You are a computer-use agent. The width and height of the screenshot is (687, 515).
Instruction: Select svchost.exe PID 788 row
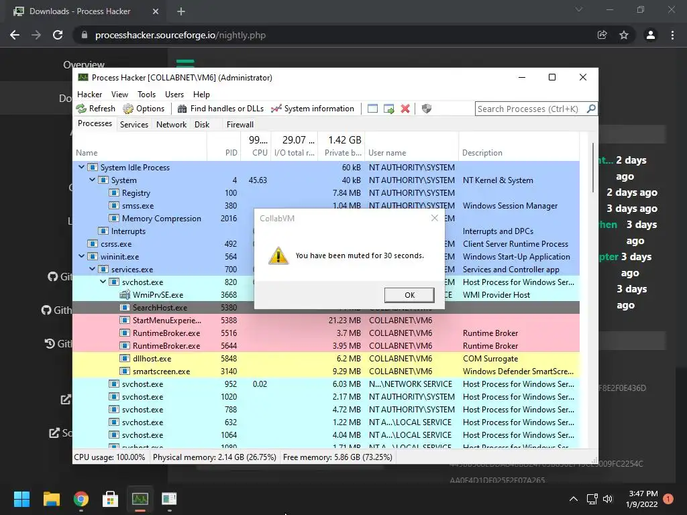click(326, 409)
